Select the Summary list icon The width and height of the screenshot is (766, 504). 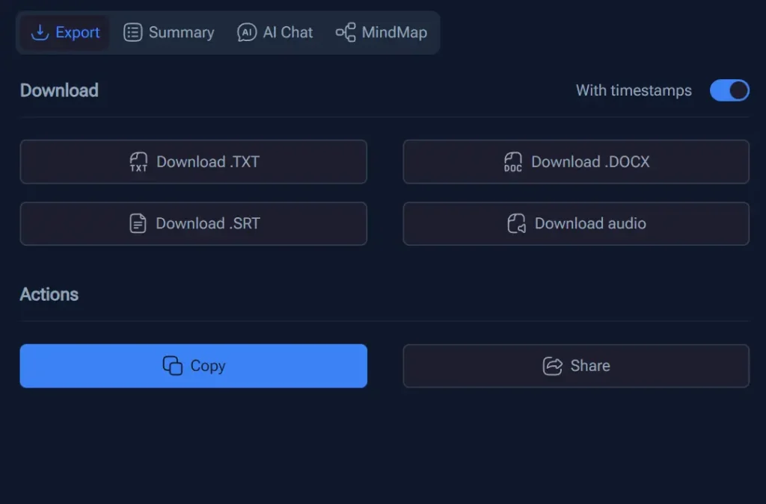tap(134, 32)
